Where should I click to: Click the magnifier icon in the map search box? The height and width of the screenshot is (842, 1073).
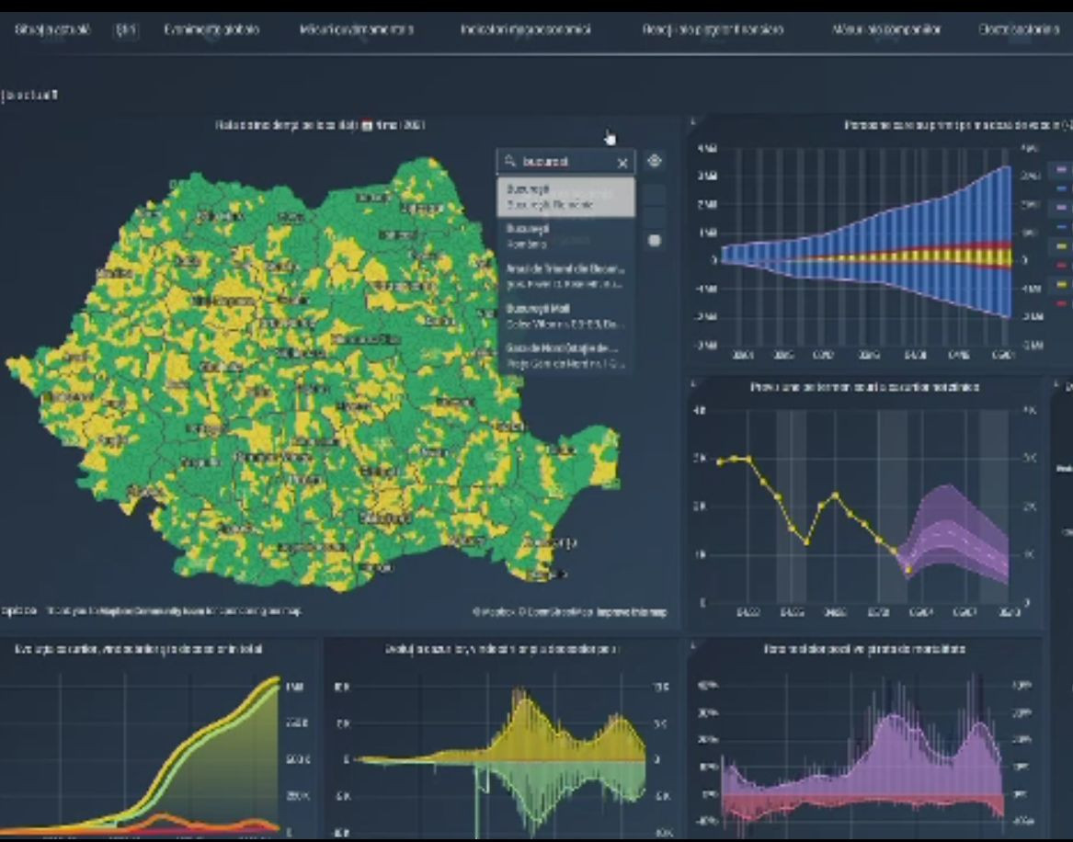[511, 162]
